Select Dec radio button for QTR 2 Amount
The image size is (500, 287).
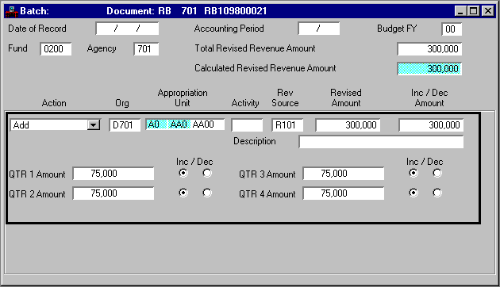(x=207, y=193)
